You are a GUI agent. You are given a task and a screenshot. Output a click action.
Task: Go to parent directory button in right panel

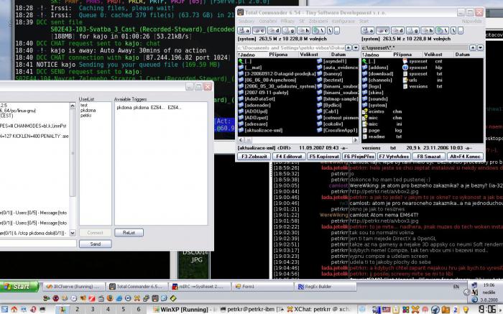pos(461,30)
